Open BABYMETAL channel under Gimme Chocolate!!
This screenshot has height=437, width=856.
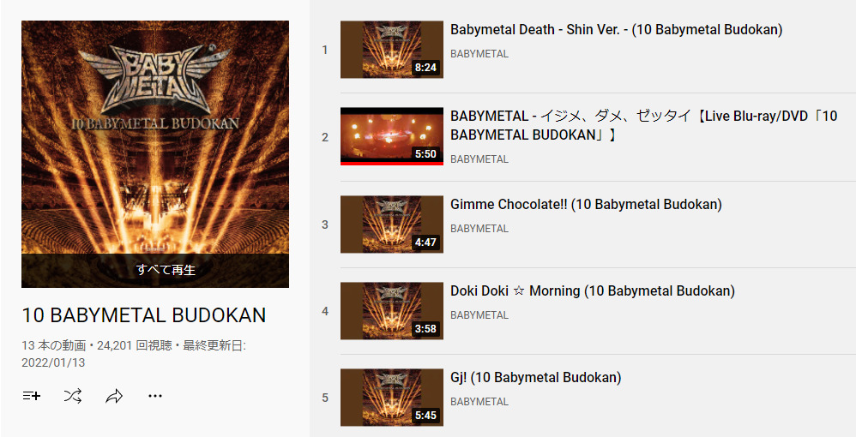pyautogui.click(x=479, y=229)
